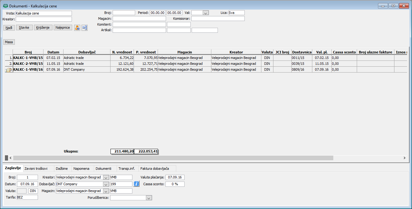This screenshot has height=209, width=412.
Task: Click the Broj field in Zaglavlje showing 1
Action: [27, 177]
